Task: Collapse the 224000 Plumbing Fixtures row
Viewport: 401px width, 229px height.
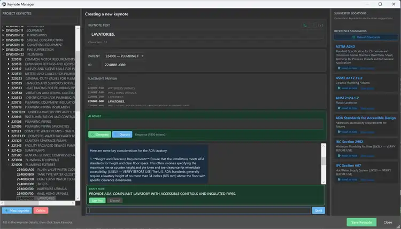Action: (9, 164)
